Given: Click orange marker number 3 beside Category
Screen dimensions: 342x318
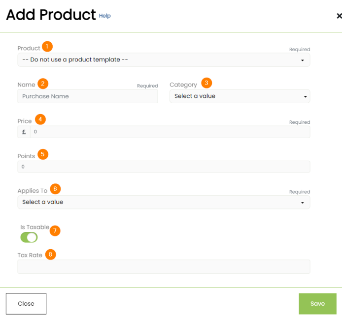Looking at the screenshot, I should [x=206, y=83].
